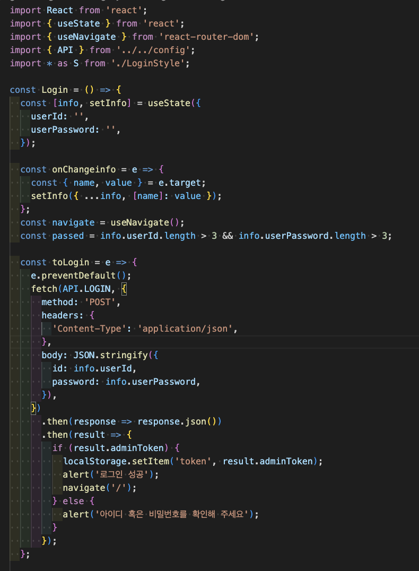Select the useNavigate import name

86,37
